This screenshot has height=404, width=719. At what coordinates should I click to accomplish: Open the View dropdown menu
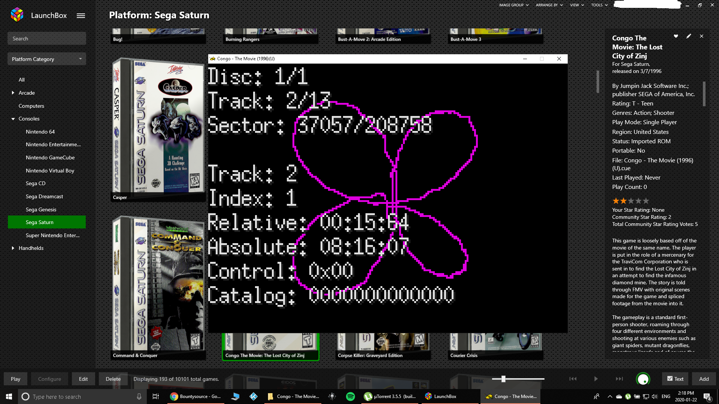[577, 5]
